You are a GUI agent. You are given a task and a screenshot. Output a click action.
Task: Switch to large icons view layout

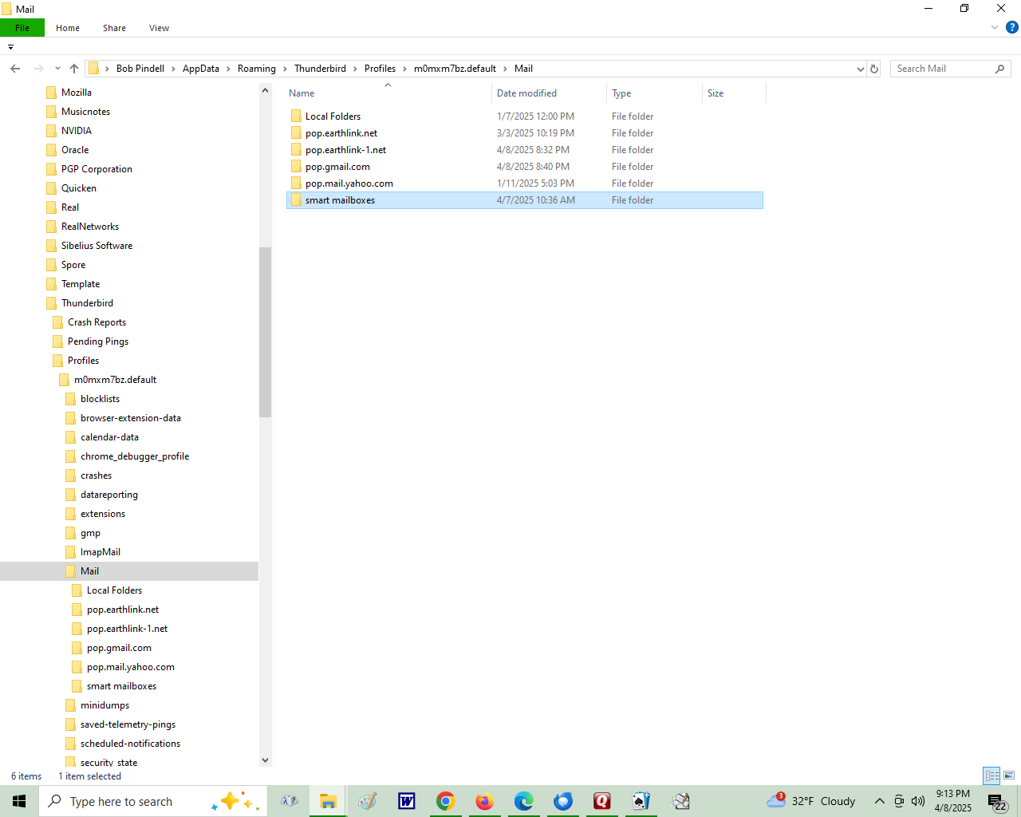1009,776
